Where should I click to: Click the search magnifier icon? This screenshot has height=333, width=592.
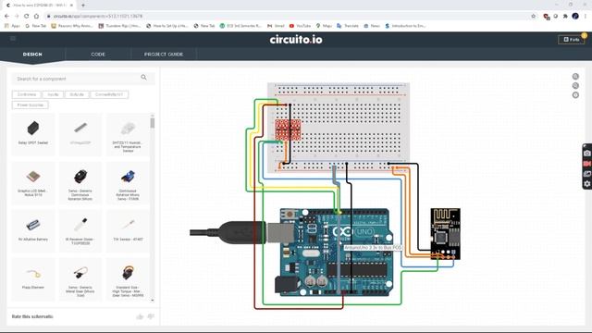pyautogui.click(x=144, y=78)
